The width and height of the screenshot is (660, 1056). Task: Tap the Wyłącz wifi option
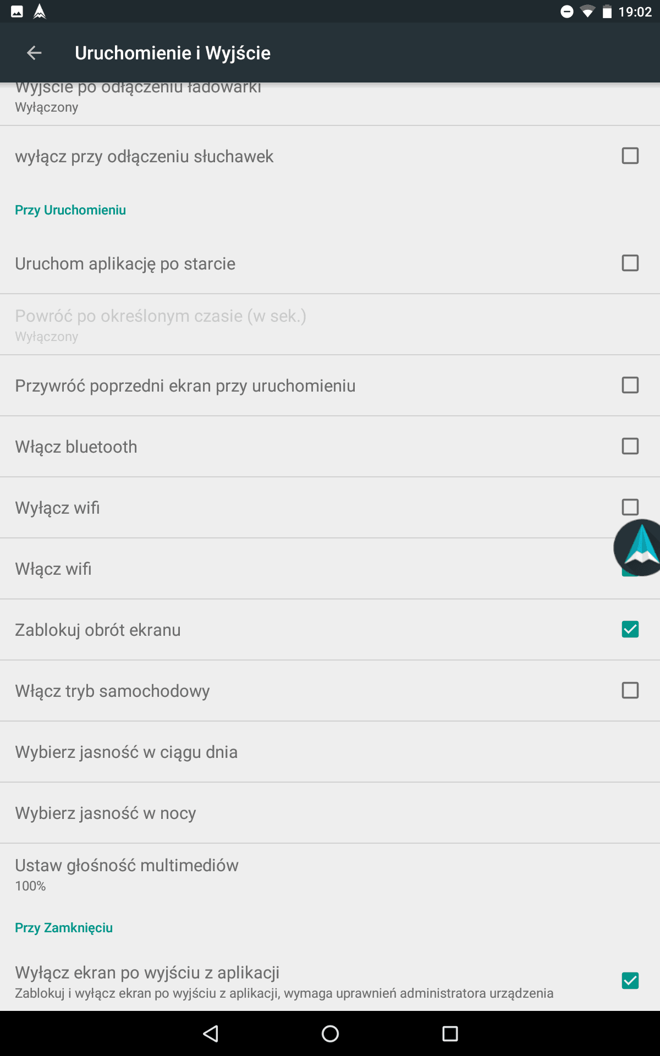tap(330, 508)
